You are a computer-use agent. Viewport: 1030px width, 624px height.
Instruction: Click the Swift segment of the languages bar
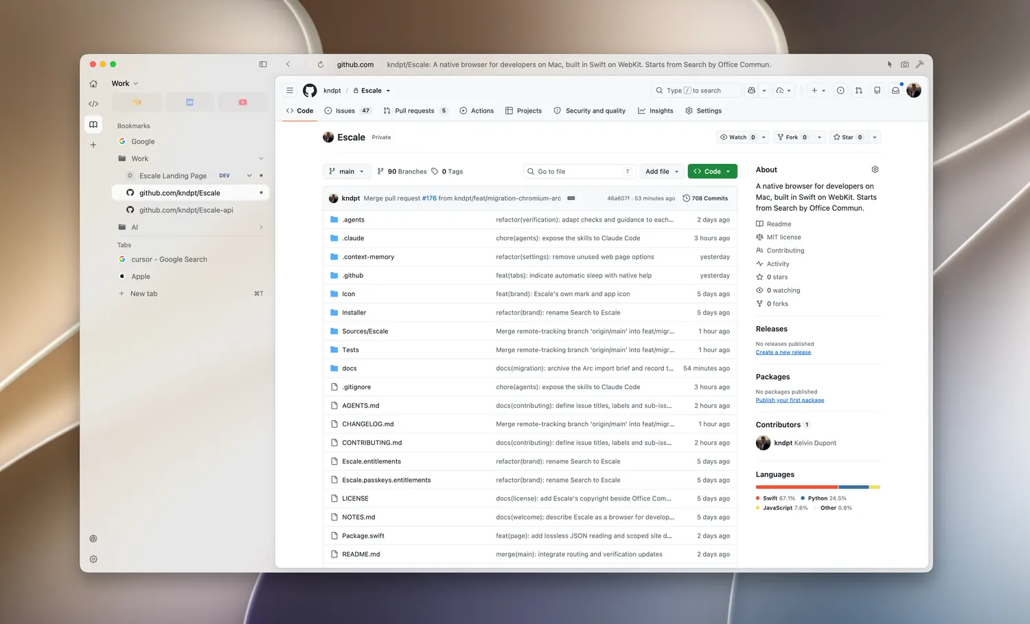797,487
